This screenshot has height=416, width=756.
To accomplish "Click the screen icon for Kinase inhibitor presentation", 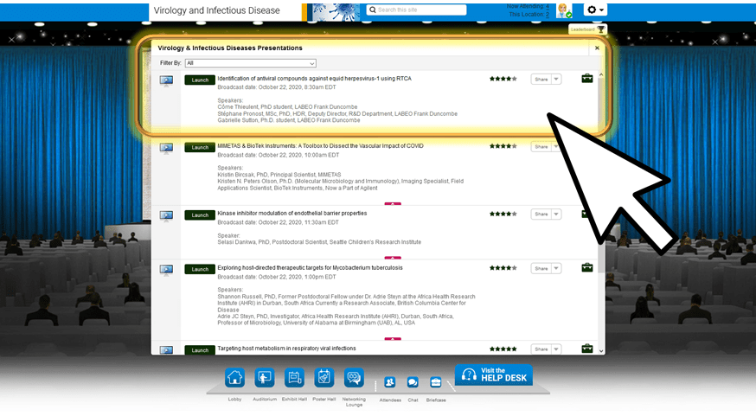I will [166, 215].
